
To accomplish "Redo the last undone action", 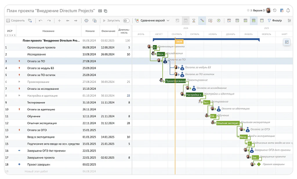I will 49,20.
